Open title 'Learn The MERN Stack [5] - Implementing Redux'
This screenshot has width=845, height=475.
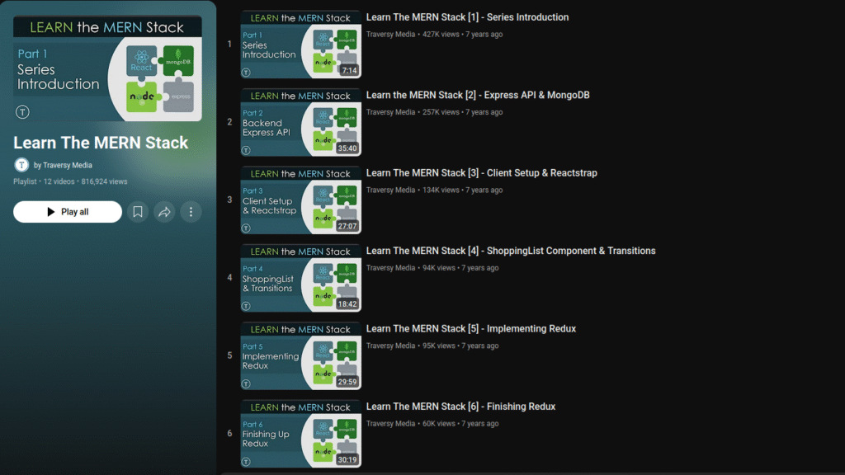(x=471, y=328)
